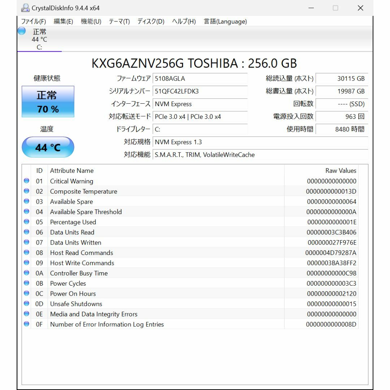Click the Raw Values column header
This screenshot has width=390, height=390.
coord(321,170)
